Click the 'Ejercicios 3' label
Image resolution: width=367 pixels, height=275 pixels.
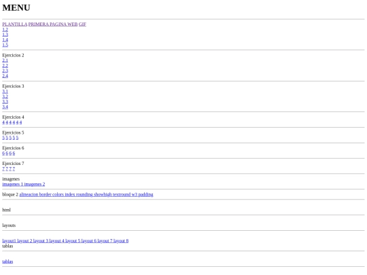pyautogui.click(x=13, y=86)
